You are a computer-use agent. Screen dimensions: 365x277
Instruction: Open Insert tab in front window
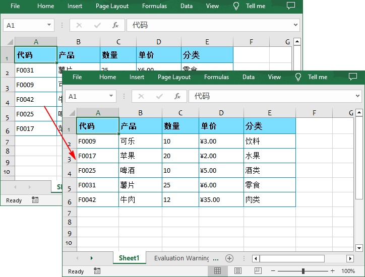(x=137, y=77)
